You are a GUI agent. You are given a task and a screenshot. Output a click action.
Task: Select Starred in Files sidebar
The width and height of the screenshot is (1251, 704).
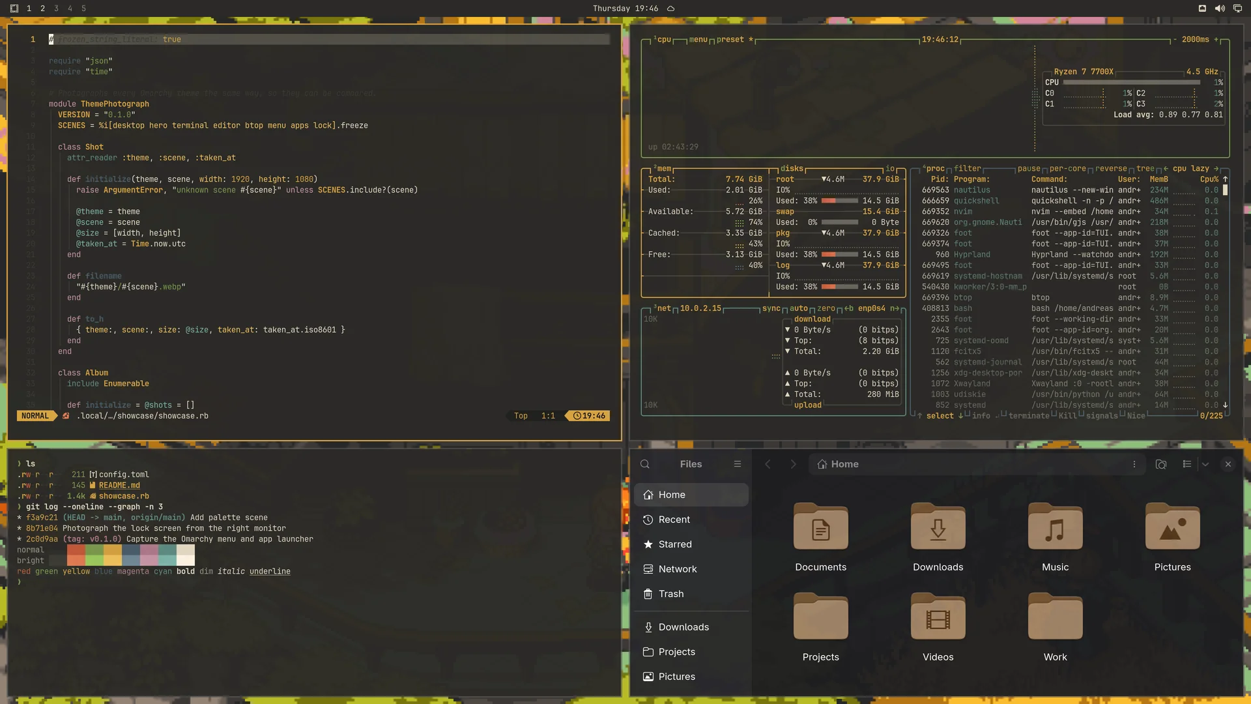(691, 544)
